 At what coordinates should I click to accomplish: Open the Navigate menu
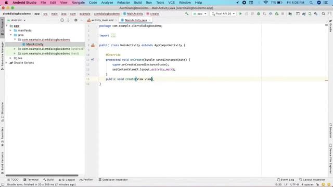click(78, 3)
